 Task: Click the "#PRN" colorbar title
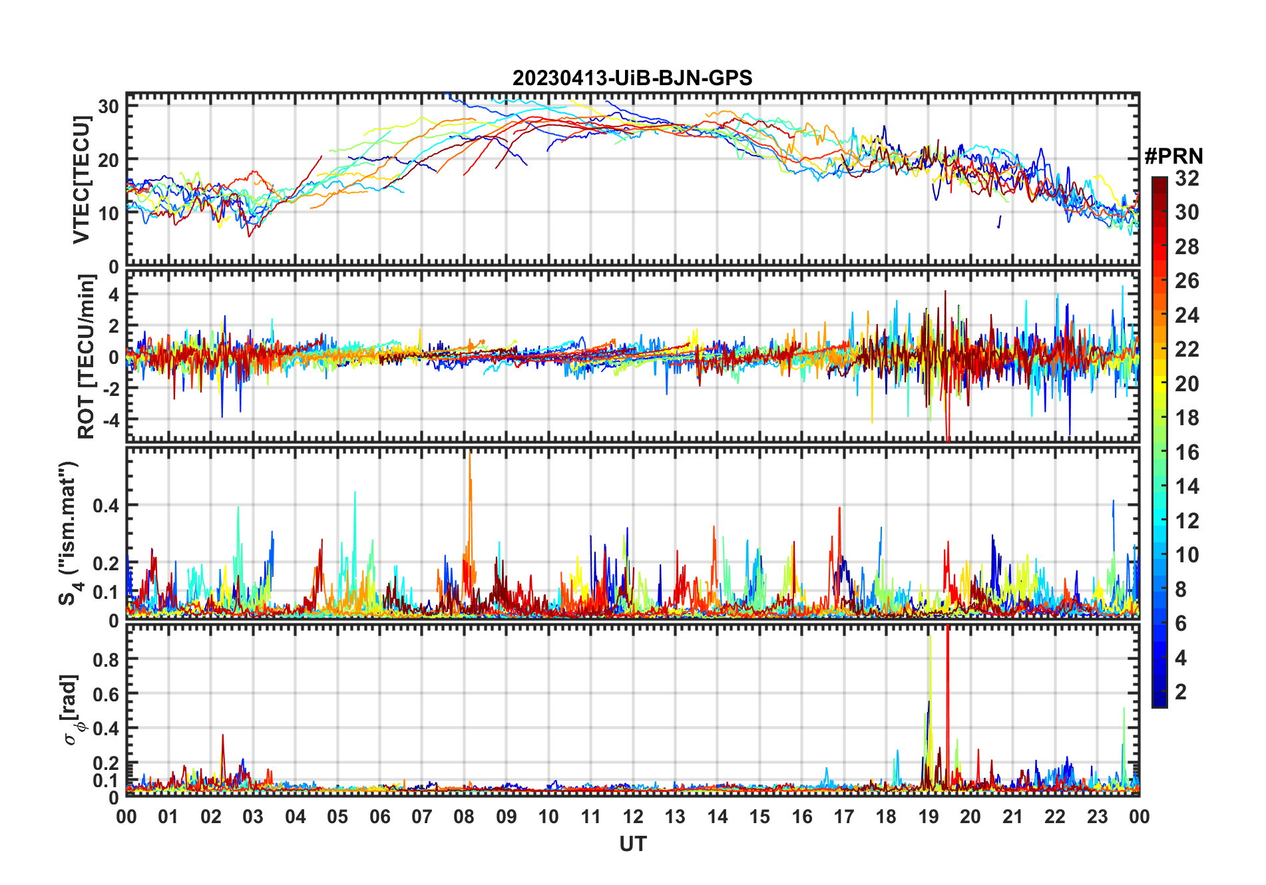click(1173, 156)
